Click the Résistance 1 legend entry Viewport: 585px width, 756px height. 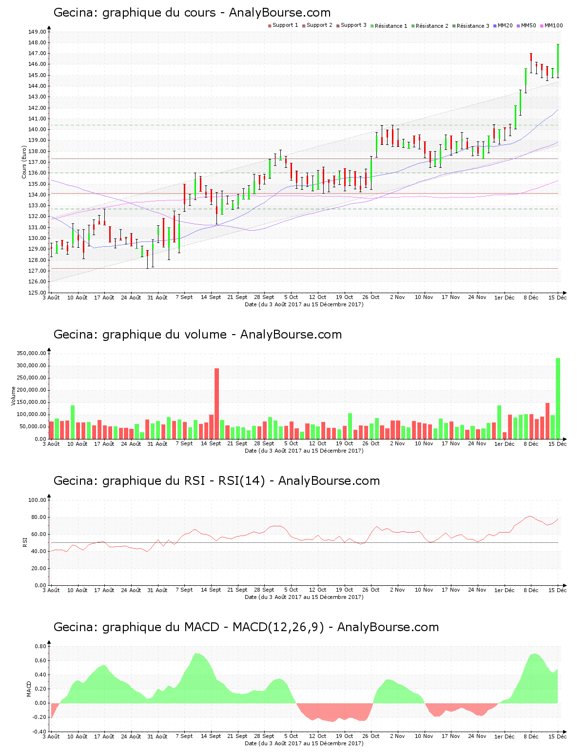pyautogui.click(x=389, y=26)
